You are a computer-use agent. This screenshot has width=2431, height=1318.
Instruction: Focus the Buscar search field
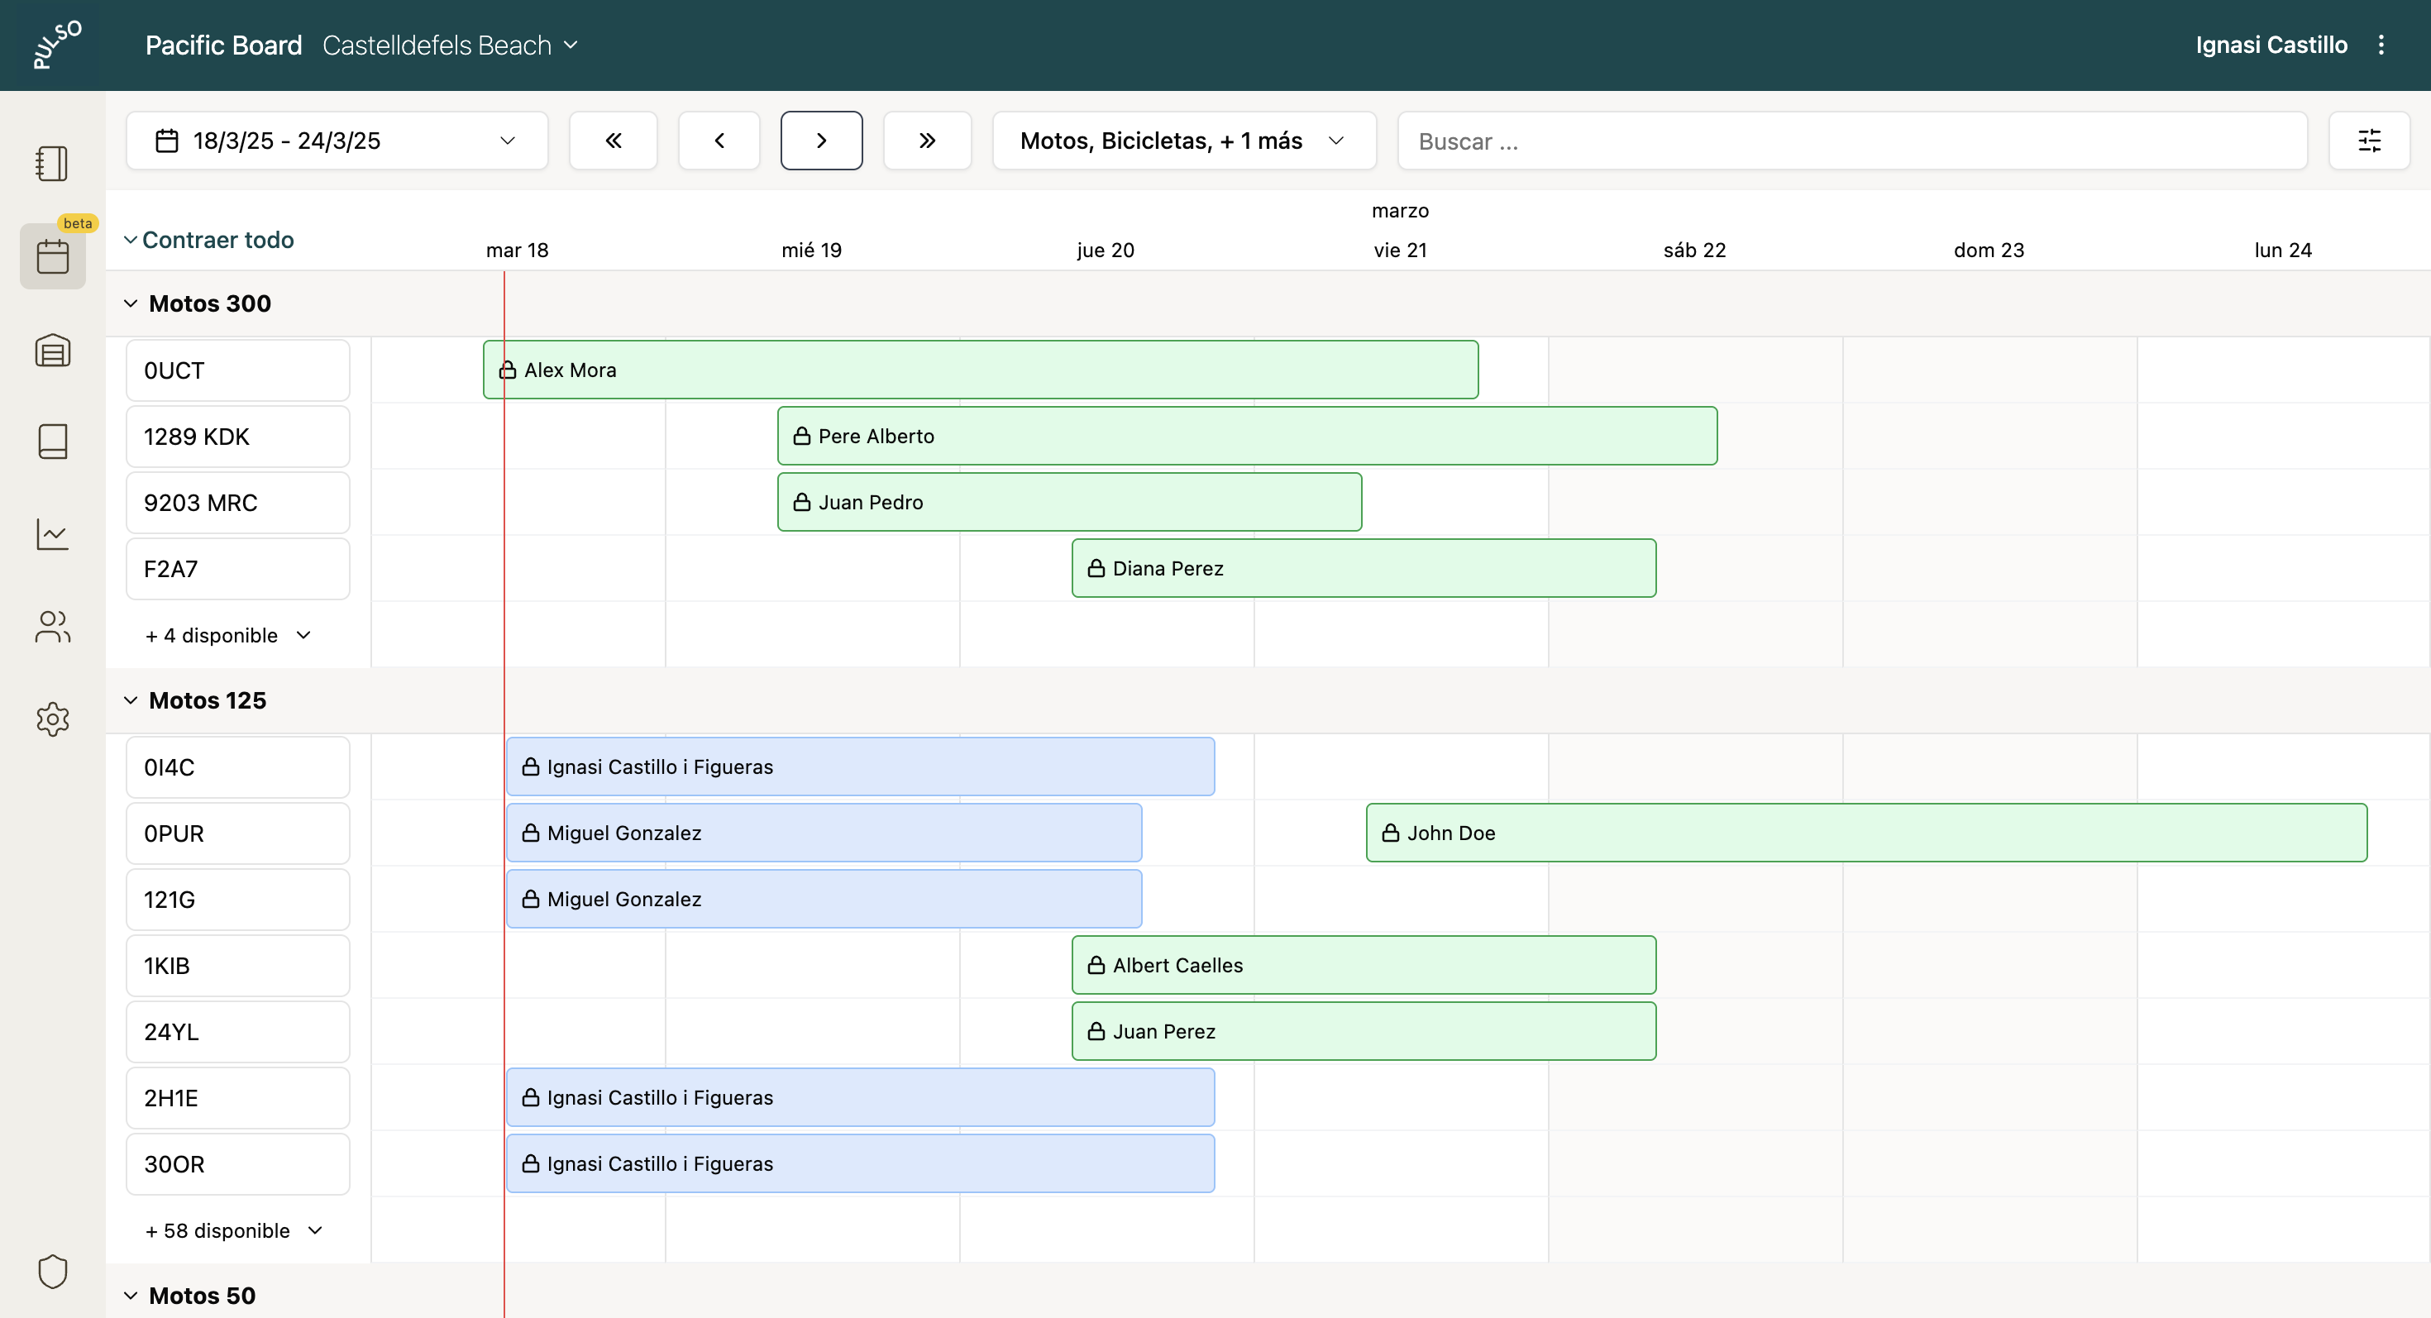[x=1851, y=141]
